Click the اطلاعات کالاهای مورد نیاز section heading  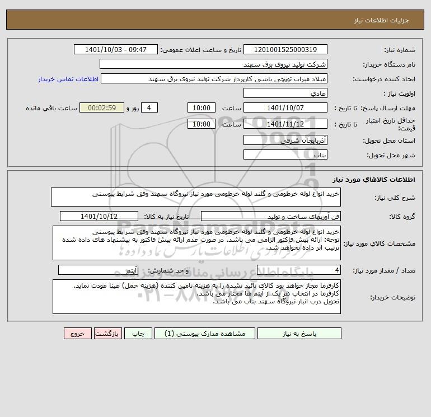pos(374,180)
